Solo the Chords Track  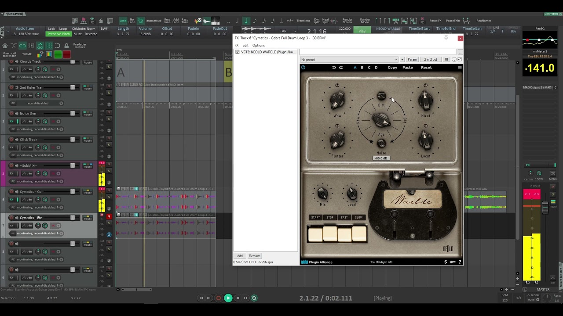[x=109, y=66]
